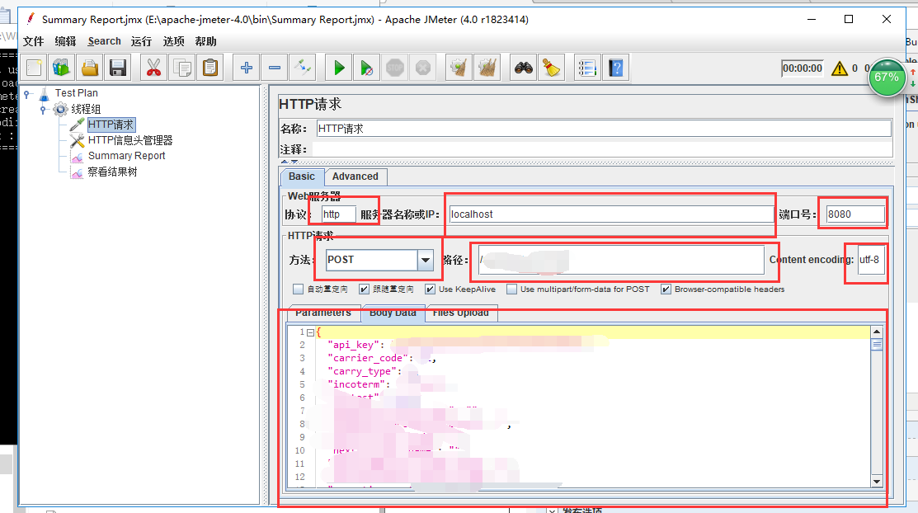Fold the JSON block at line 1
Image resolution: width=918 pixels, height=513 pixels.
(x=310, y=332)
